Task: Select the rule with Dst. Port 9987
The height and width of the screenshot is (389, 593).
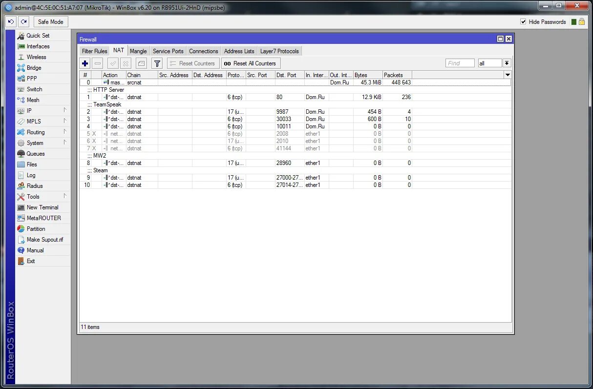Action: point(295,112)
